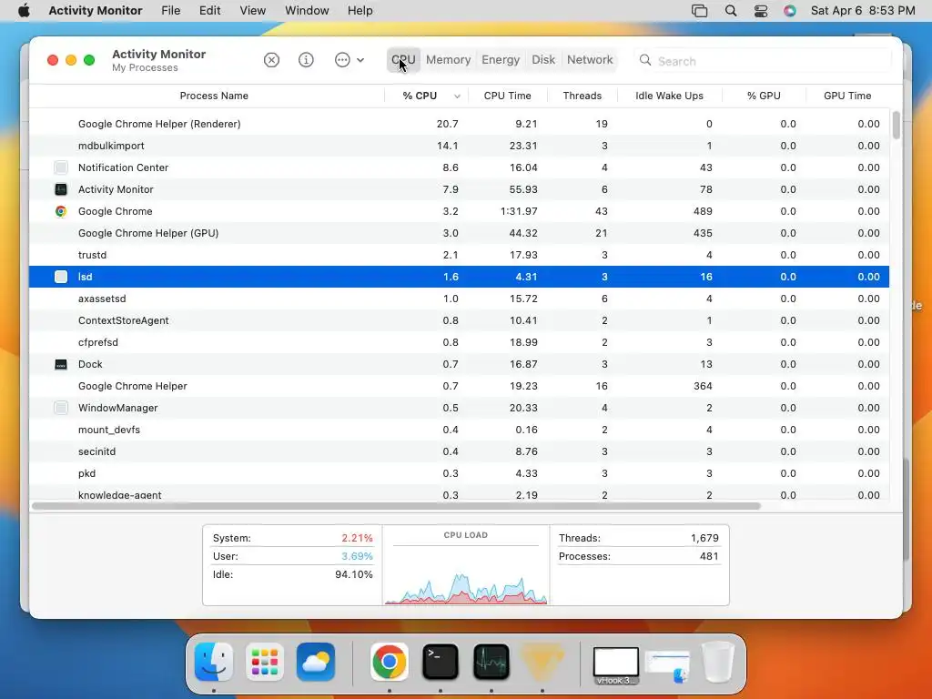
Task: Open Launchpad from the Dock
Action: [265, 662]
